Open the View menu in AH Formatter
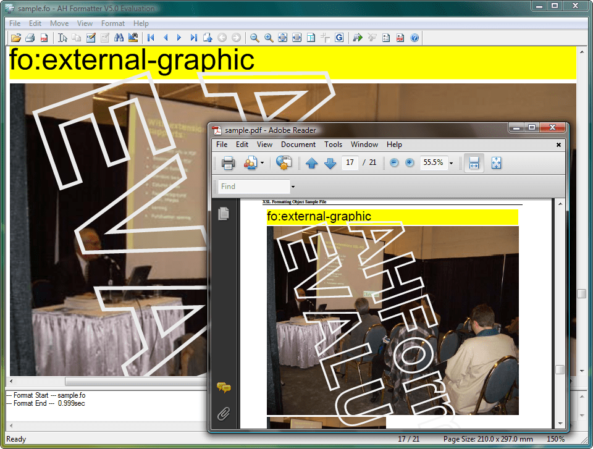The width and height of the screenshot is (593, 449). tap(85, 23)
